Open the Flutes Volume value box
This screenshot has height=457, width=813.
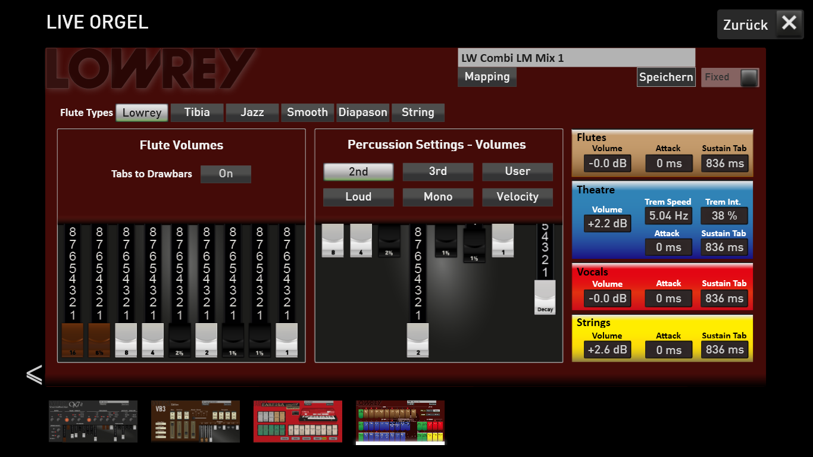tap(607, 164)
